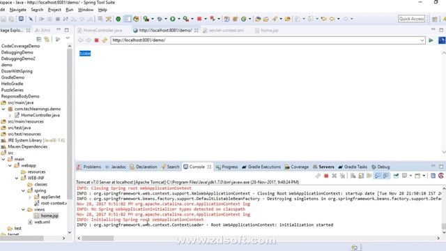Expand the appServlet folder
The image size is (446, 251).
pyautogui.click(x=30, y=197)
